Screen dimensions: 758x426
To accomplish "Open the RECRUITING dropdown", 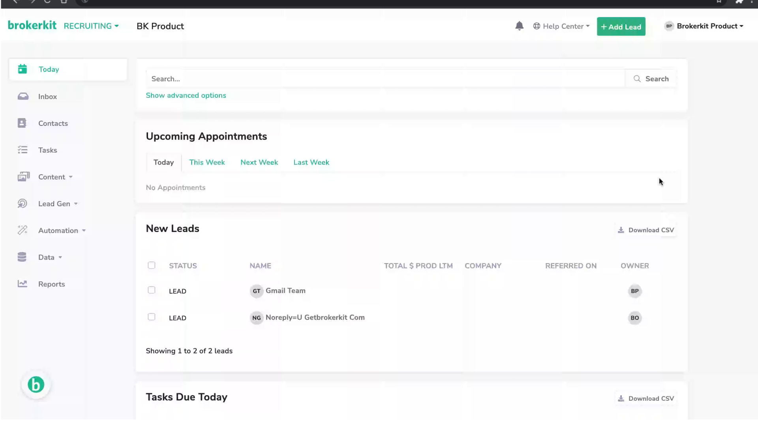I will click(91, 26).
